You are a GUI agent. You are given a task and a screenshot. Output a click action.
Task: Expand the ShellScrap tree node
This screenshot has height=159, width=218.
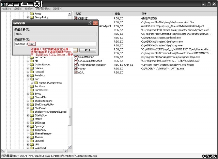point(28,108)
